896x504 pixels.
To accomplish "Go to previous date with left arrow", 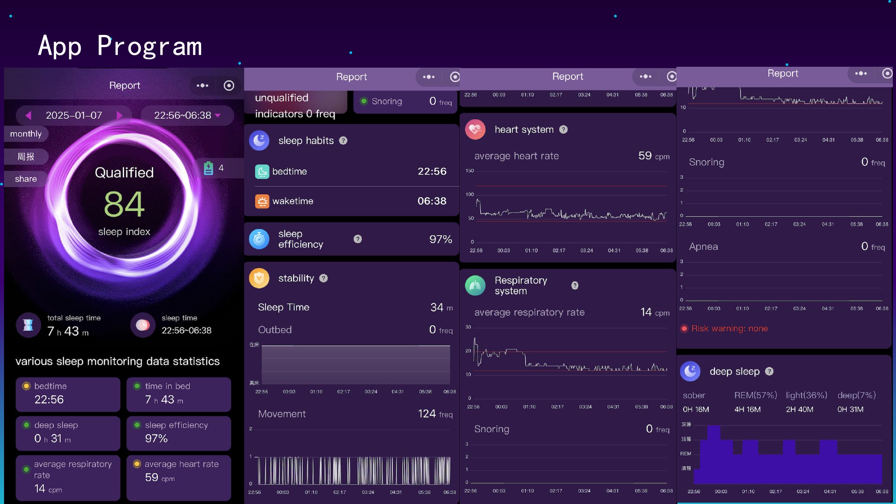I will (x=29, y=116).
